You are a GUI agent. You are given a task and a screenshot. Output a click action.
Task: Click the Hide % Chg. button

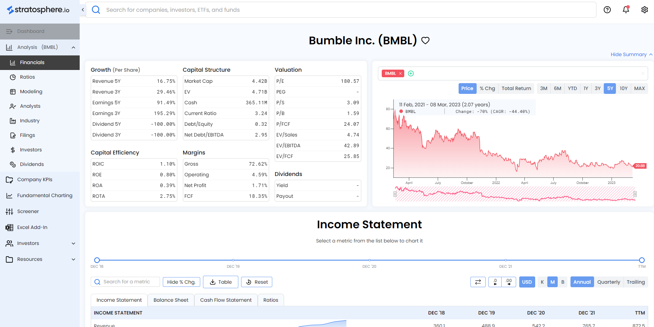(182, 282)
